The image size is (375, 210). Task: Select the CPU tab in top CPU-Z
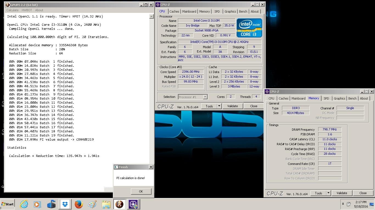(162, 11)
